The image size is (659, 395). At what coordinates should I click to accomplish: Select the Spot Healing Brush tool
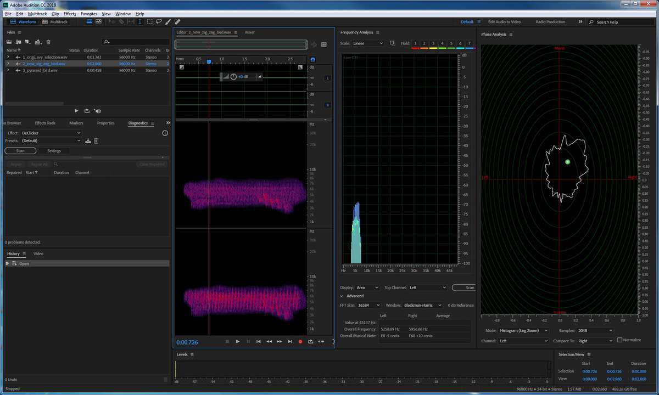pyautogui.click(x=177, y=22)
